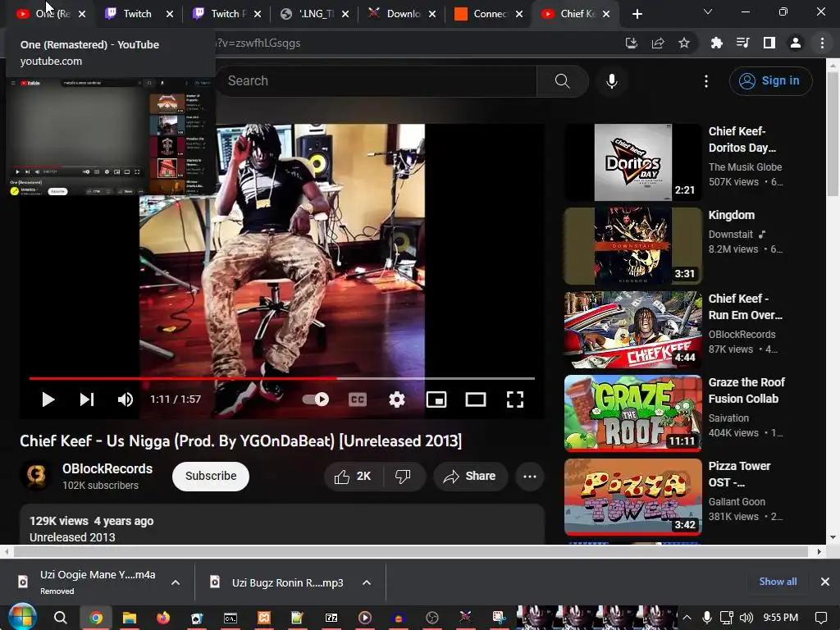Switch to the LNG_T browser tab

pos(314,14)
